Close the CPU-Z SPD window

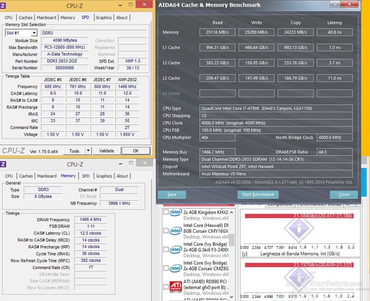coord(144,4)
